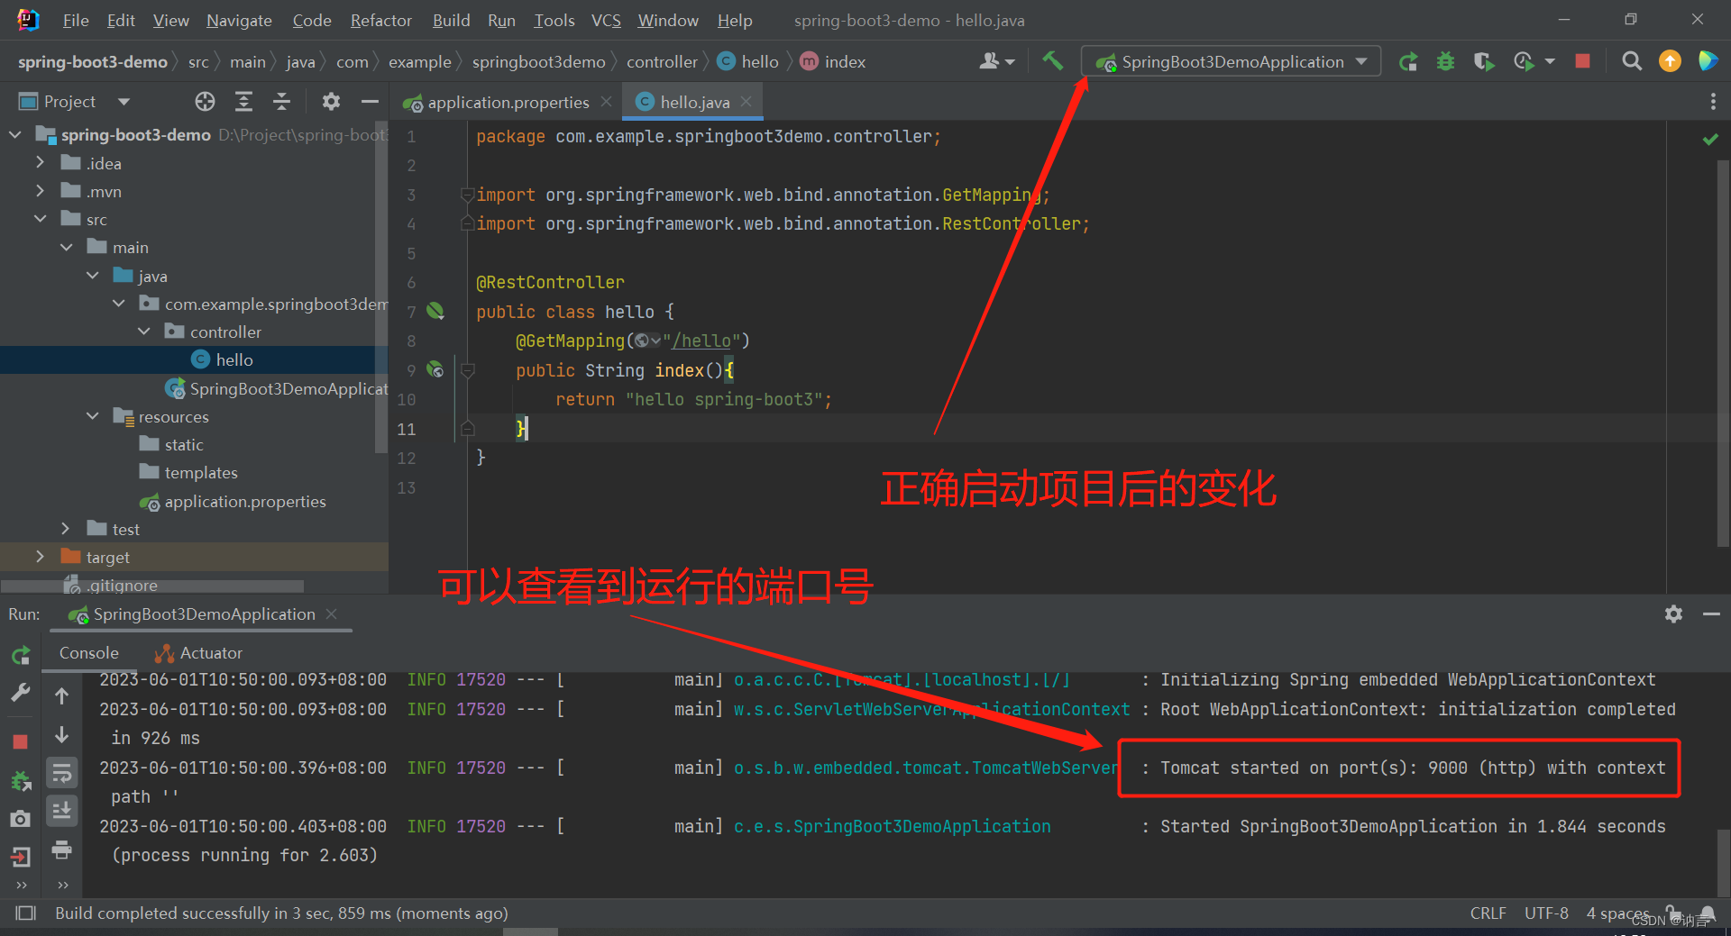Start debugging with the green bug icon
This screenshot has height=936, width=1731.
(1445, 61)
